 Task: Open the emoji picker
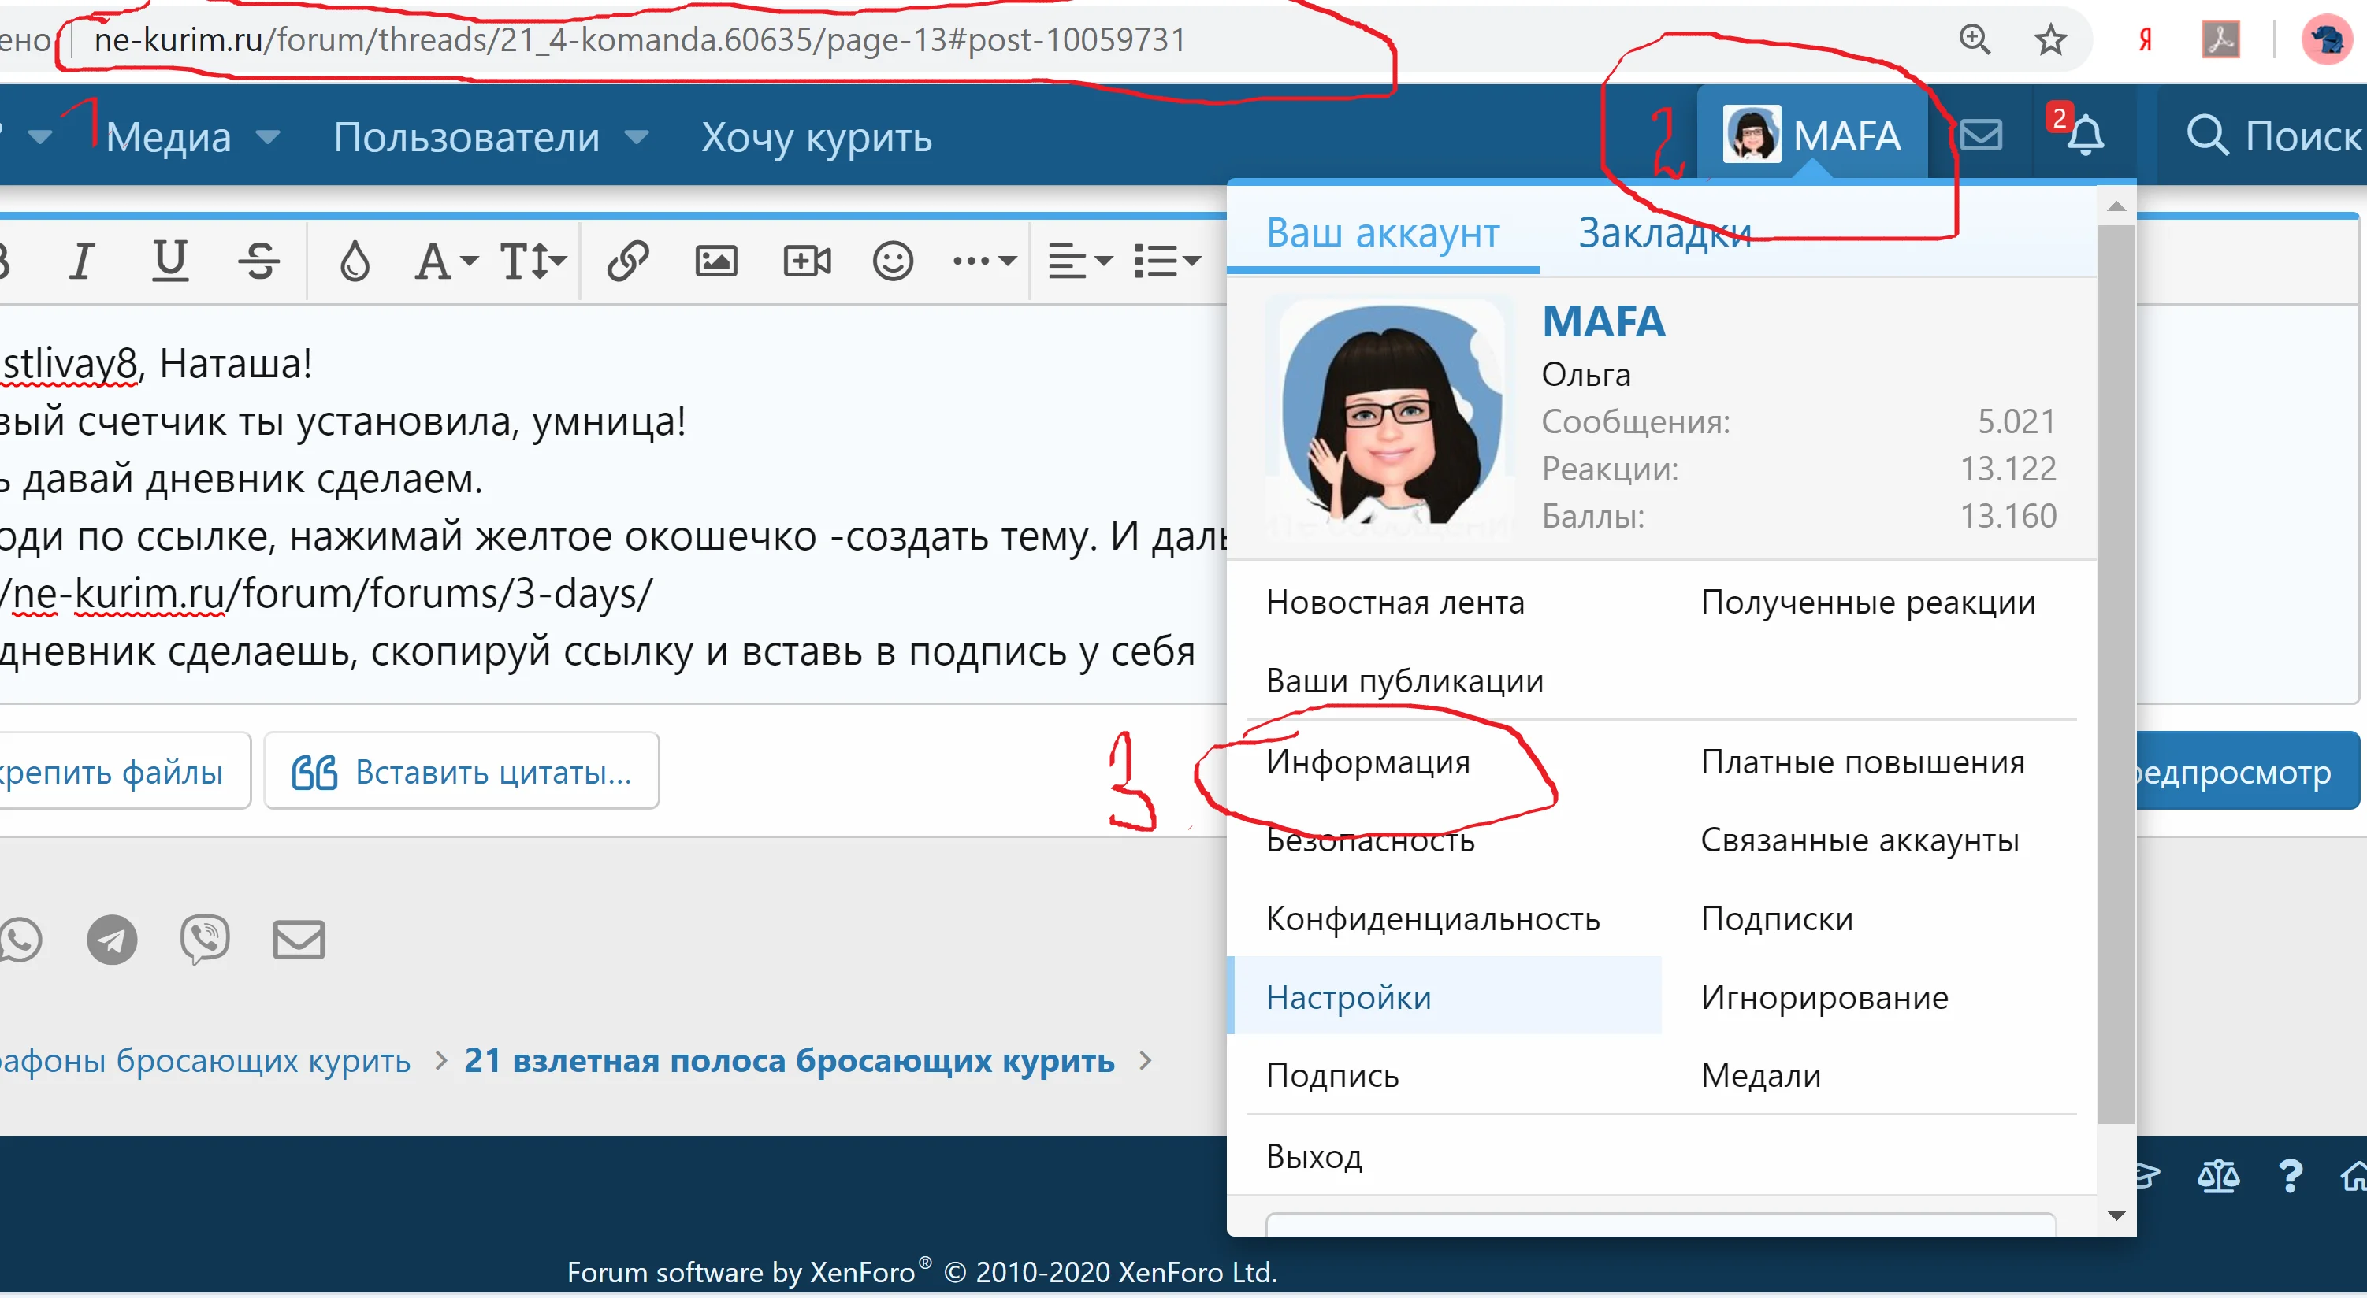click(891, 260)
